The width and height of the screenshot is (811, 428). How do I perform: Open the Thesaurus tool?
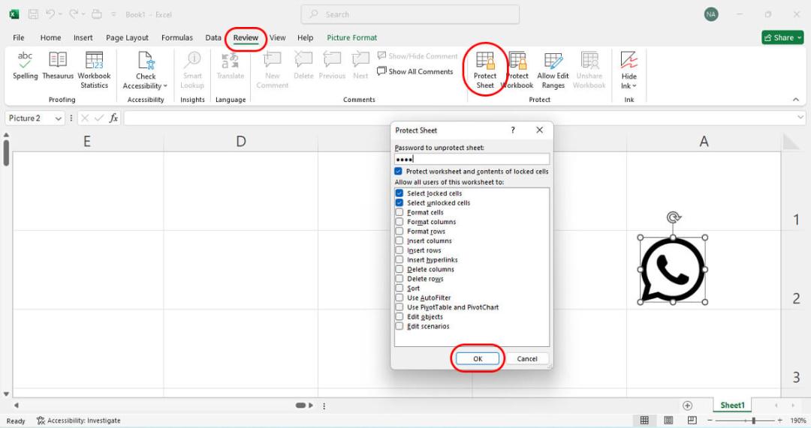(x=57, y=65)
